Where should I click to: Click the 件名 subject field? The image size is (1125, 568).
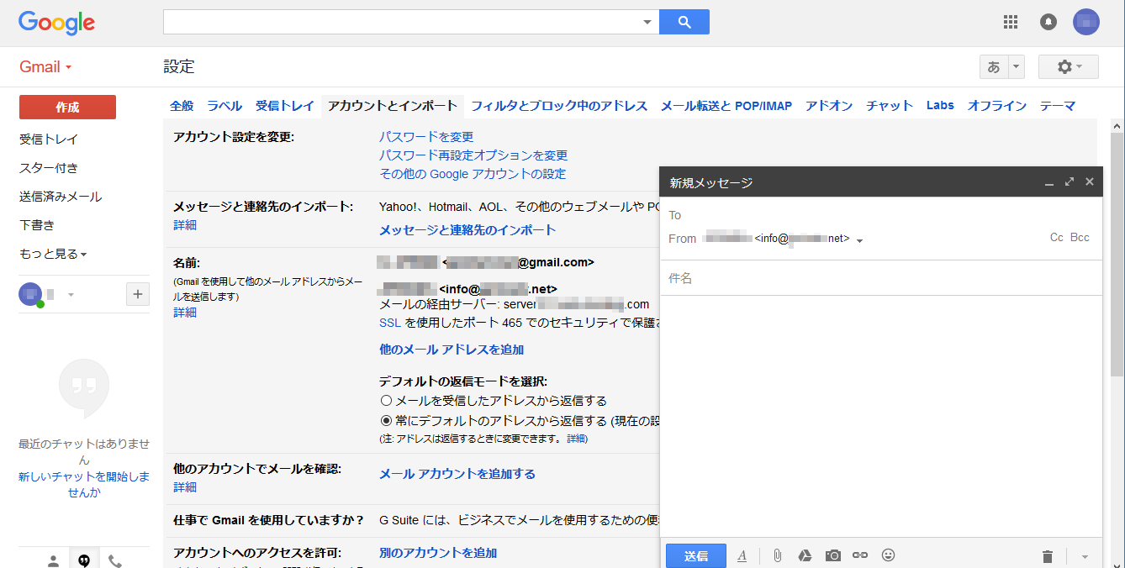[880, 278]
